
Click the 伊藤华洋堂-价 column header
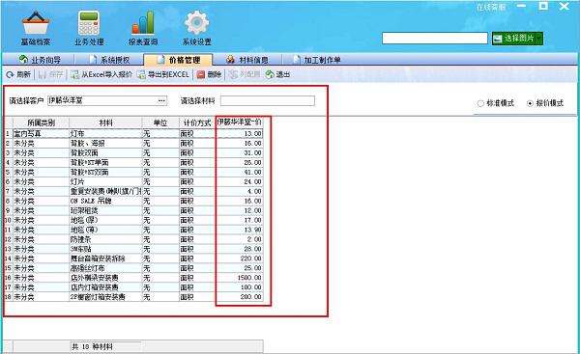tap(240, 123)
